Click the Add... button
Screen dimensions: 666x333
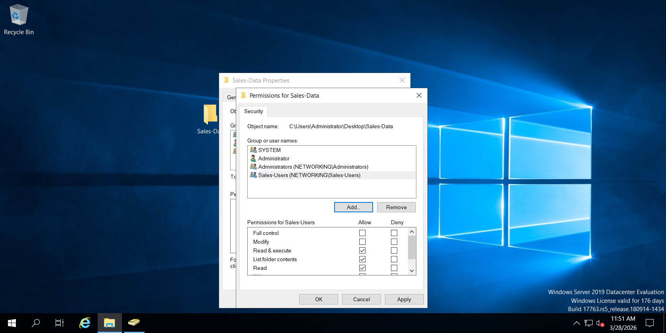pos(353,207)
